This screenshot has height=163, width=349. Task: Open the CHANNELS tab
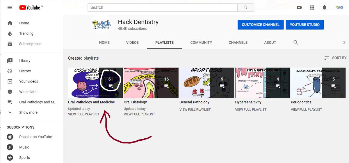click(x=238, y=43)
